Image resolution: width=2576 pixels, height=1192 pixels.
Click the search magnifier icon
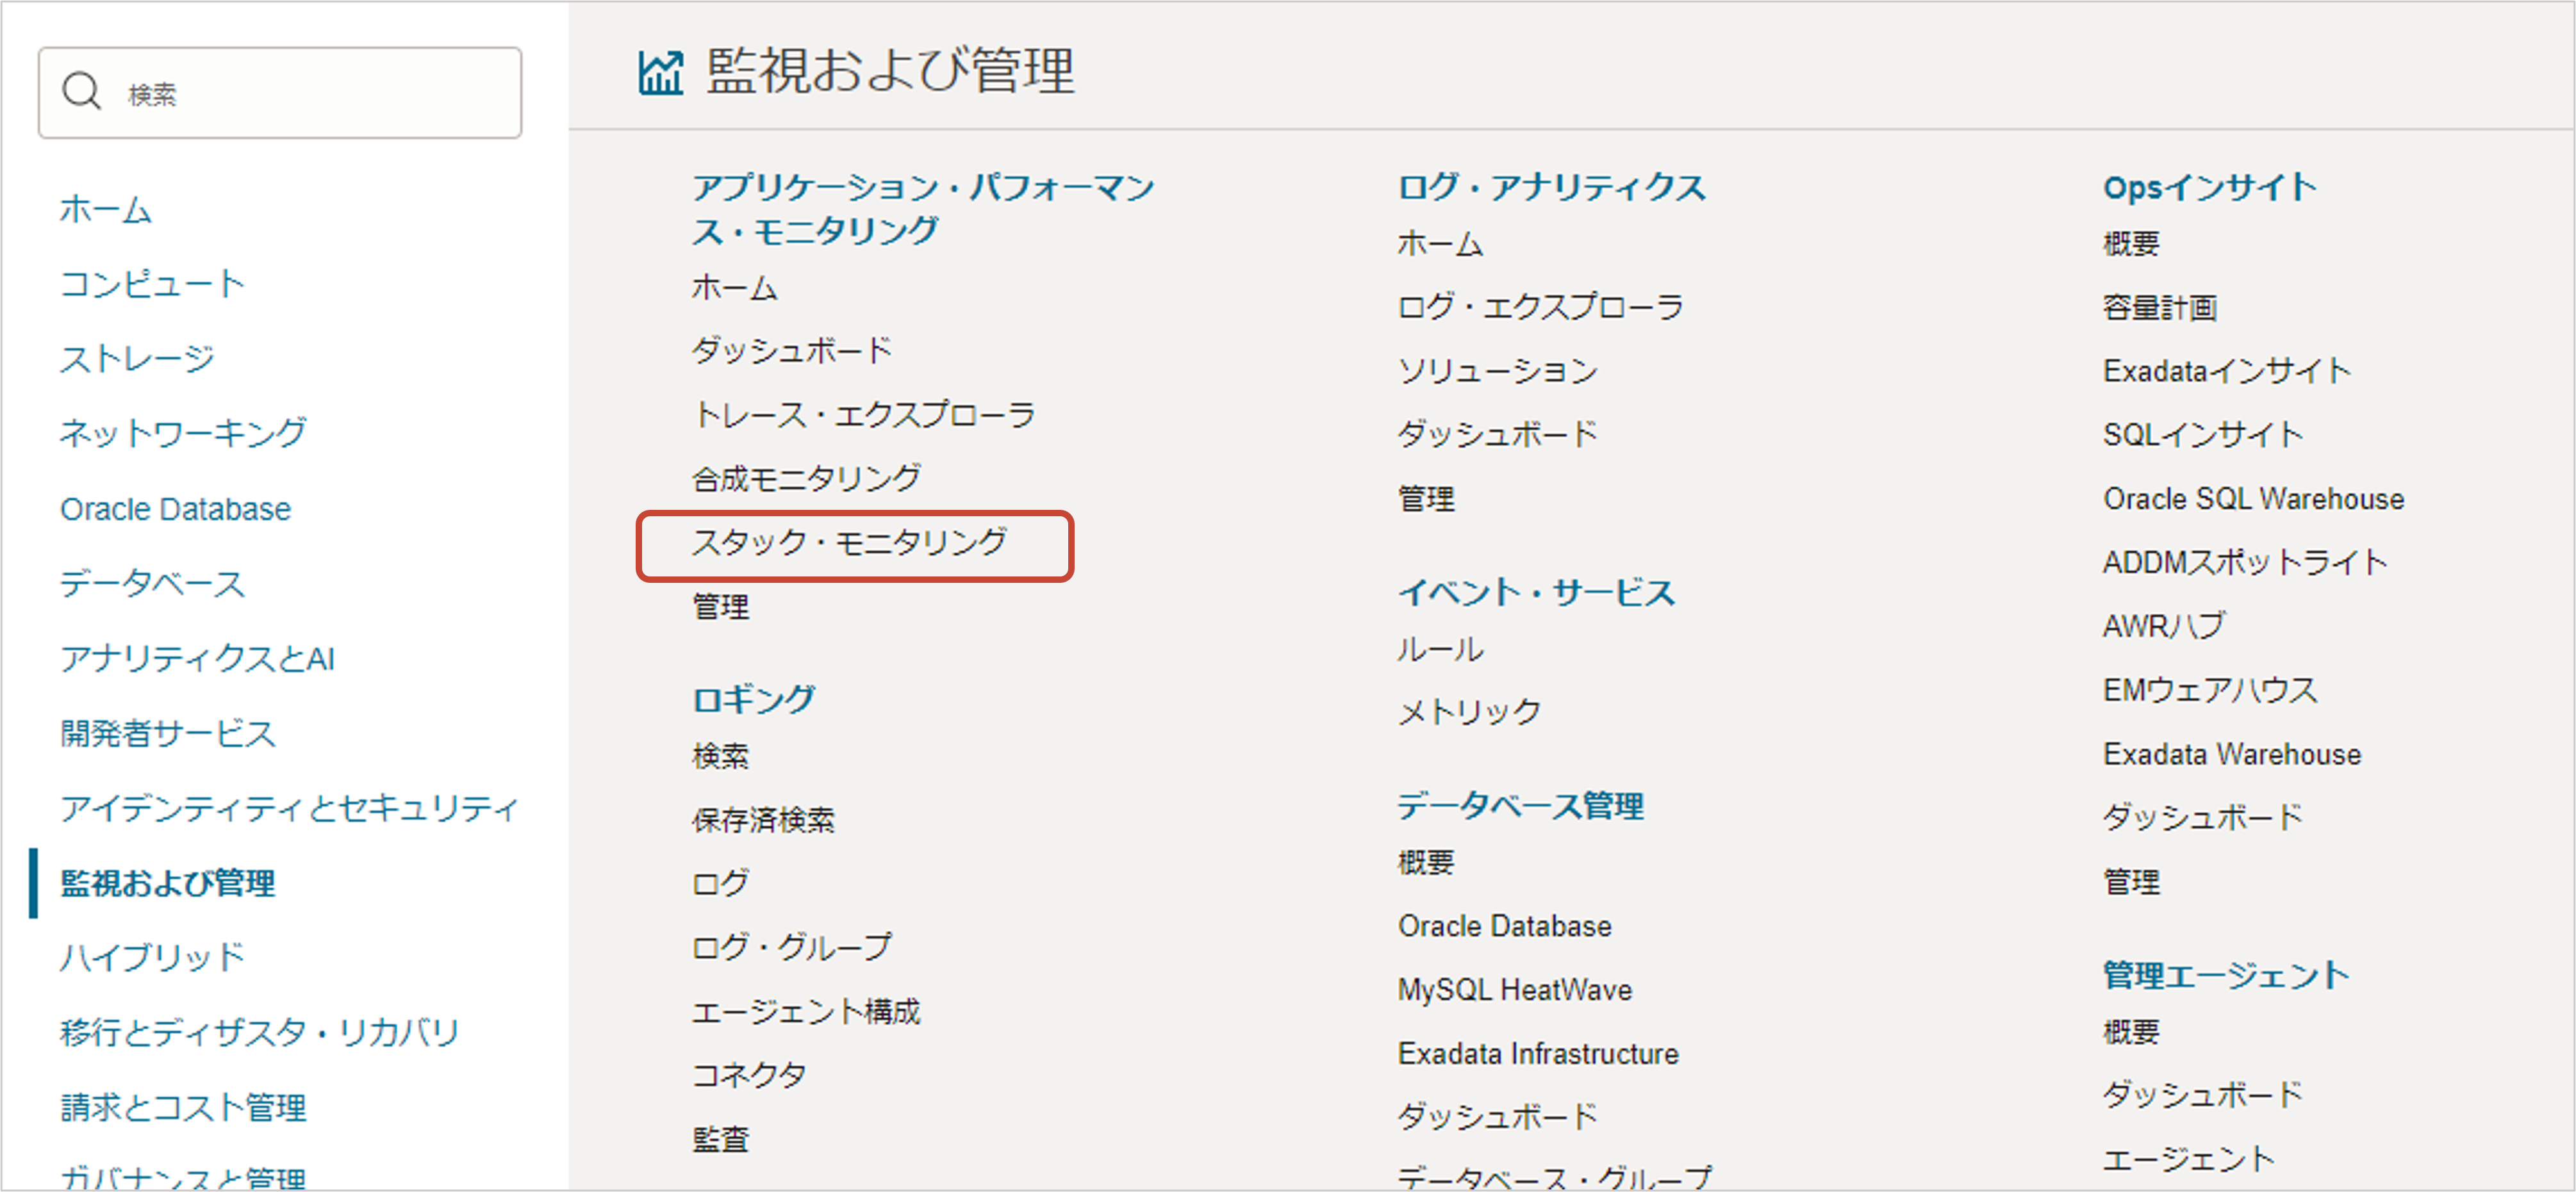tap(81, 92)
